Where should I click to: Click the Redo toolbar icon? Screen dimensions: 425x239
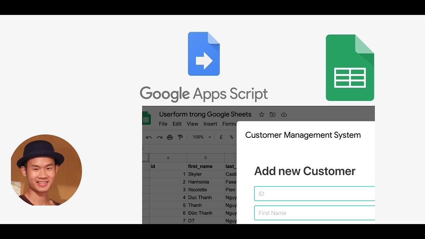click(159, 137)
